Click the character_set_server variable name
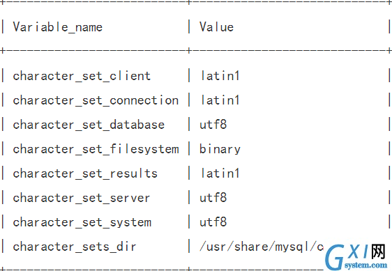This screenshot has height=271, width=392. [82, 198]
